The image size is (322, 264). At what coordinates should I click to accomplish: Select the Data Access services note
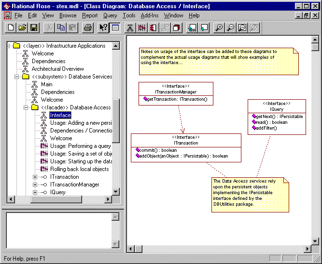[x=250, y=195]
